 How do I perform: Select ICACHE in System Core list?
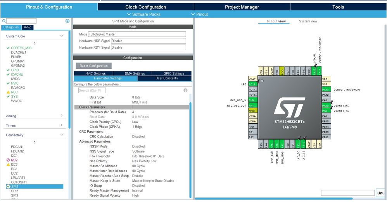coord(17,75)
